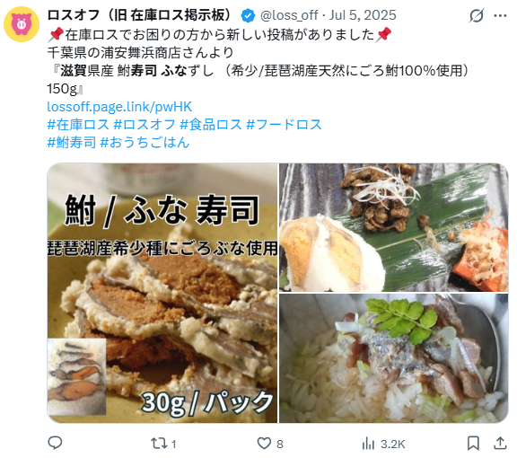Click the #おうちごはん hashtag

pos(145,142)
